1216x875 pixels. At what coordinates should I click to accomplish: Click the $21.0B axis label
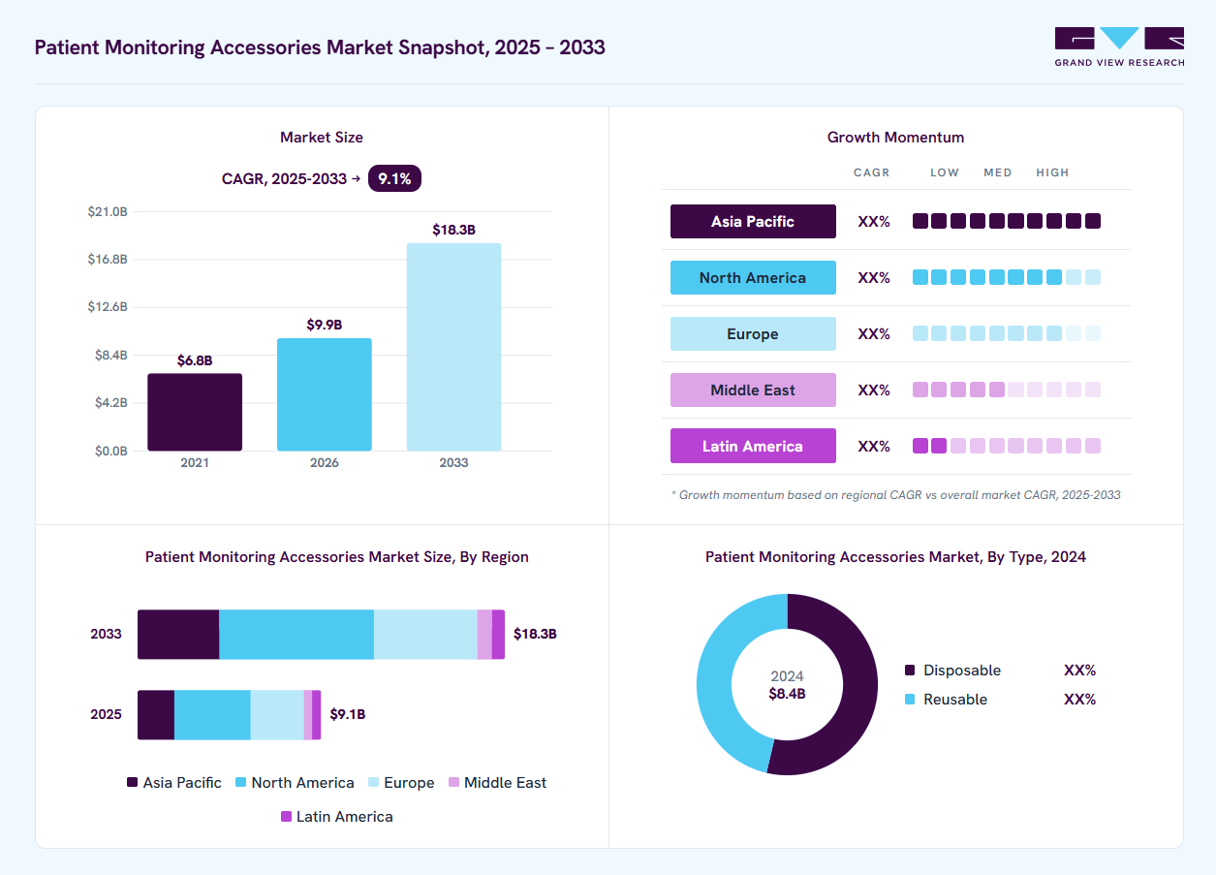(x=108, y=211)
